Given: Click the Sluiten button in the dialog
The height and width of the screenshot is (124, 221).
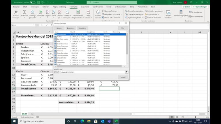Looking at the screenshot, I should point(123,77).
